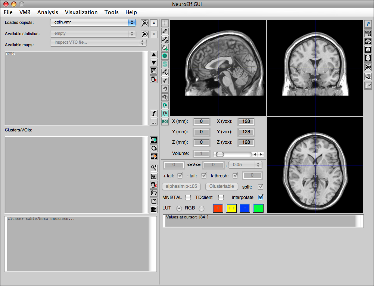Image resolution: width=374 pixels, height=286 pixels.
Task: Click the folder icon to load clusters
Action: click(153, 193)
